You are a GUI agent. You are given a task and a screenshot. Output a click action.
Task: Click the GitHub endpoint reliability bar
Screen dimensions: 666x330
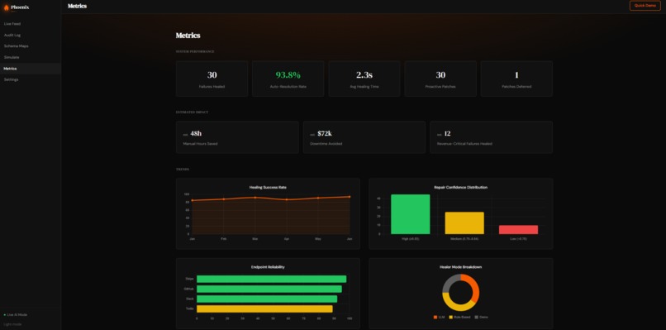269,289
